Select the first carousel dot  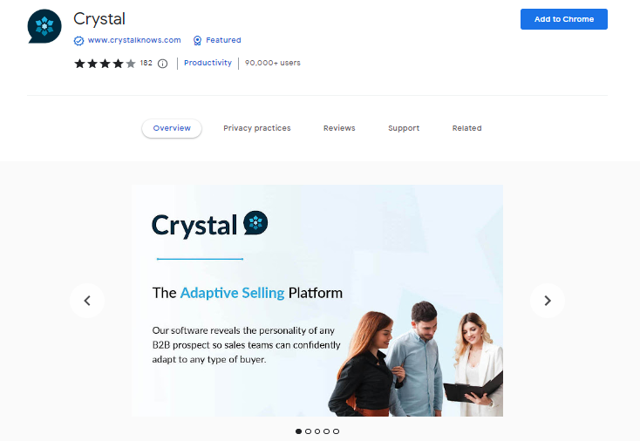[x=298, y=431]
